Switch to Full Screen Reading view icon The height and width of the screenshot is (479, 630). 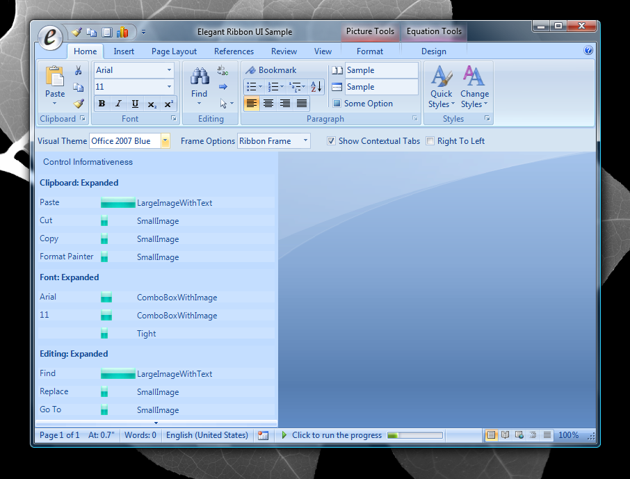click(505, 435)
